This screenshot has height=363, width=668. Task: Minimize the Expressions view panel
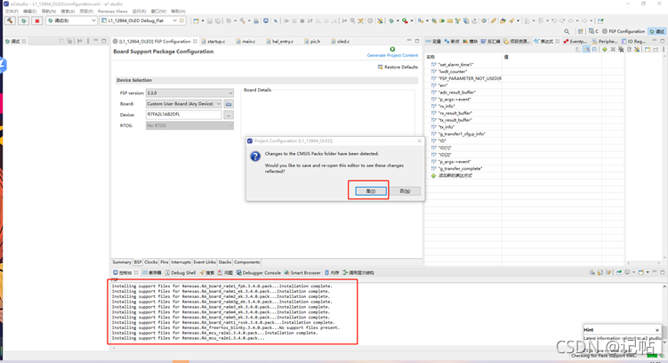pos(655,41)
